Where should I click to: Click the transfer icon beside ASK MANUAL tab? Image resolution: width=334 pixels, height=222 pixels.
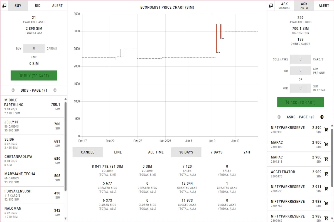tap(271, 6)
